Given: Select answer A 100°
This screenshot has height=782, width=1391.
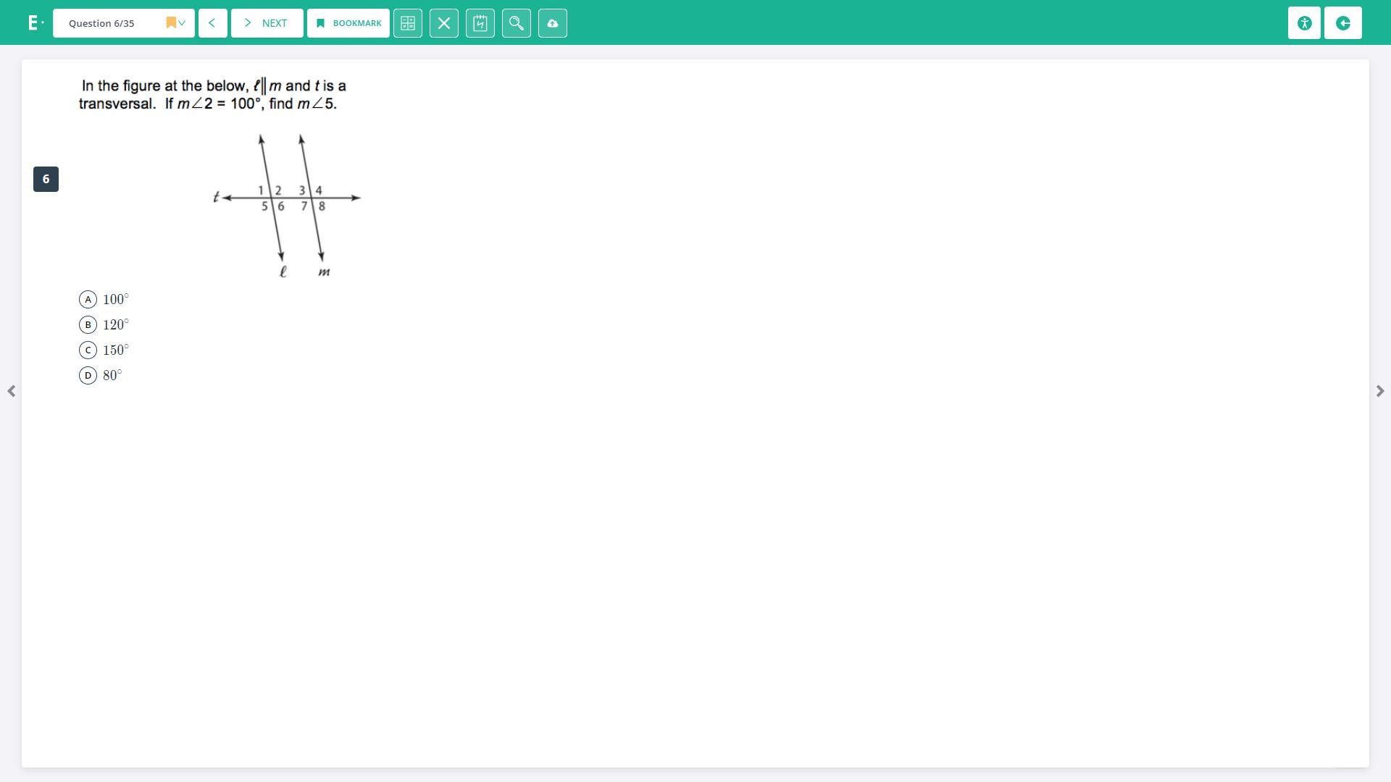Looking at the screenshot, I should coord(88,300).
